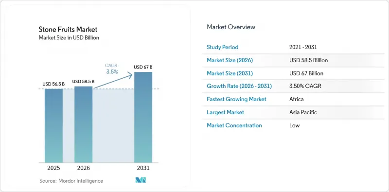Click the Study Period label

click(223, 47)
